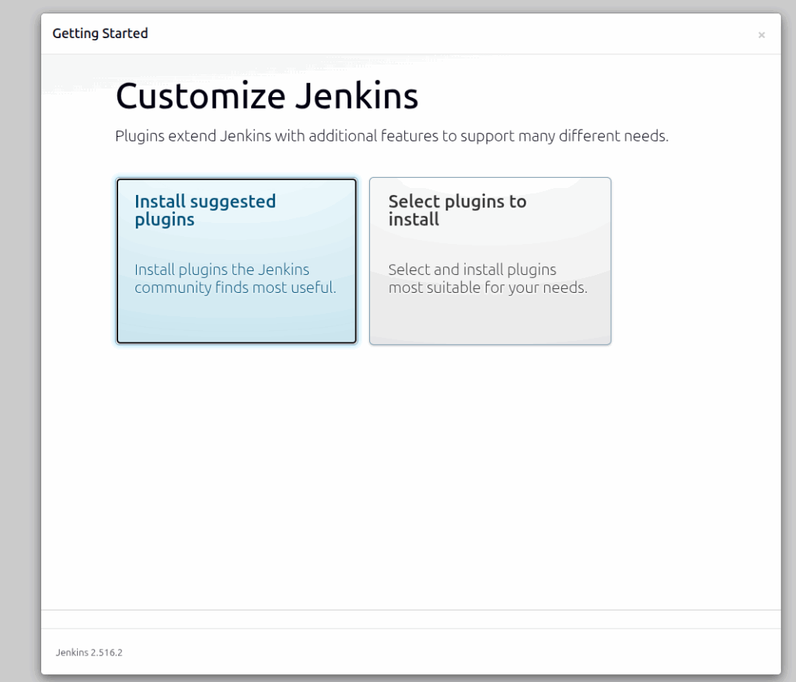
Task: Click the Getting Started dialog title
Action: point(100,33)
